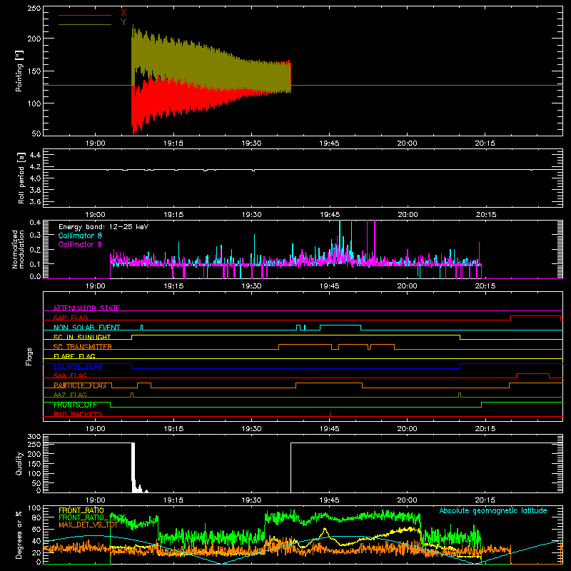This screenshot has width=571, height=571.
Task: Click the 80 tick on Degrees axis
Action: 36,517
